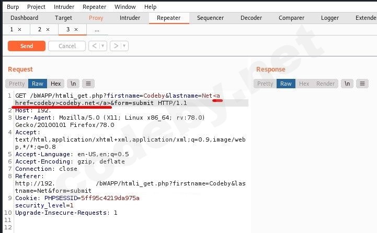377x233 pixels.
Task: Click the GET request line text
Action: point(118,99)
